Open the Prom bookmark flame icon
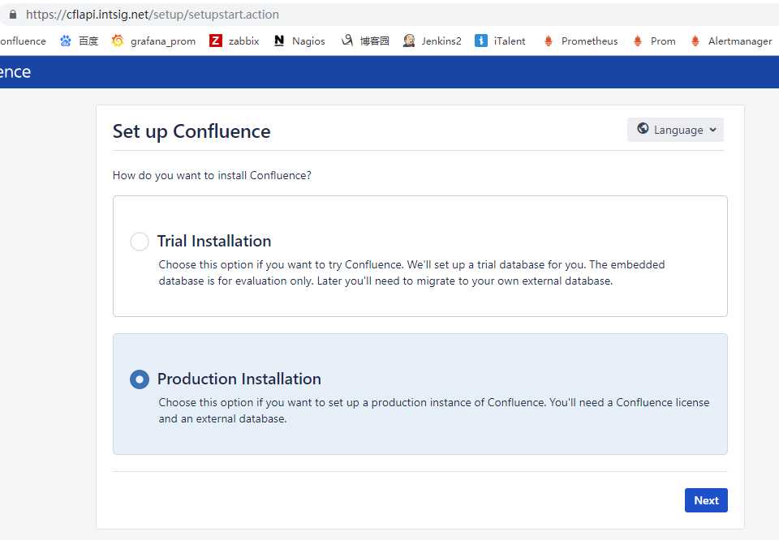This screenshot has width=779, height=540. point(638,41)
